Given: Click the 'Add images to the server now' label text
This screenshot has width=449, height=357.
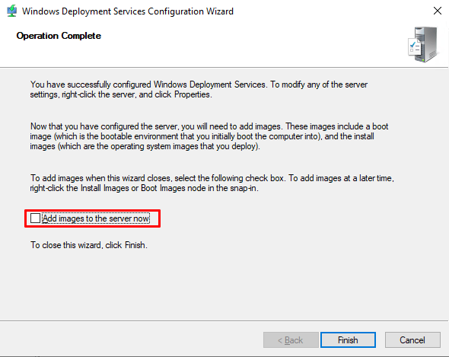Looking at the screenshot, I should [96, 218].
